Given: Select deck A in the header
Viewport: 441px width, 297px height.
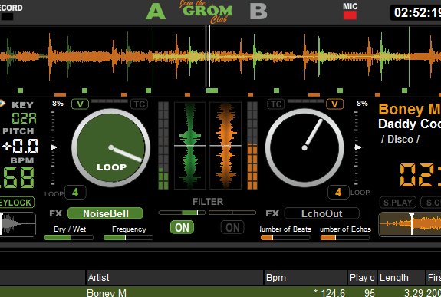Looking at the screenshot, I should click(156, 12).
